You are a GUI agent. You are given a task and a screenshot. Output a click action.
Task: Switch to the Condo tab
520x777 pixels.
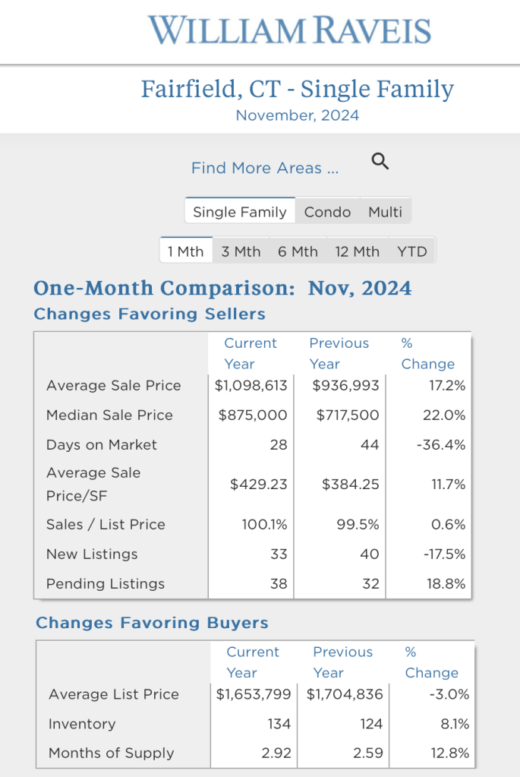click(327, 212)
